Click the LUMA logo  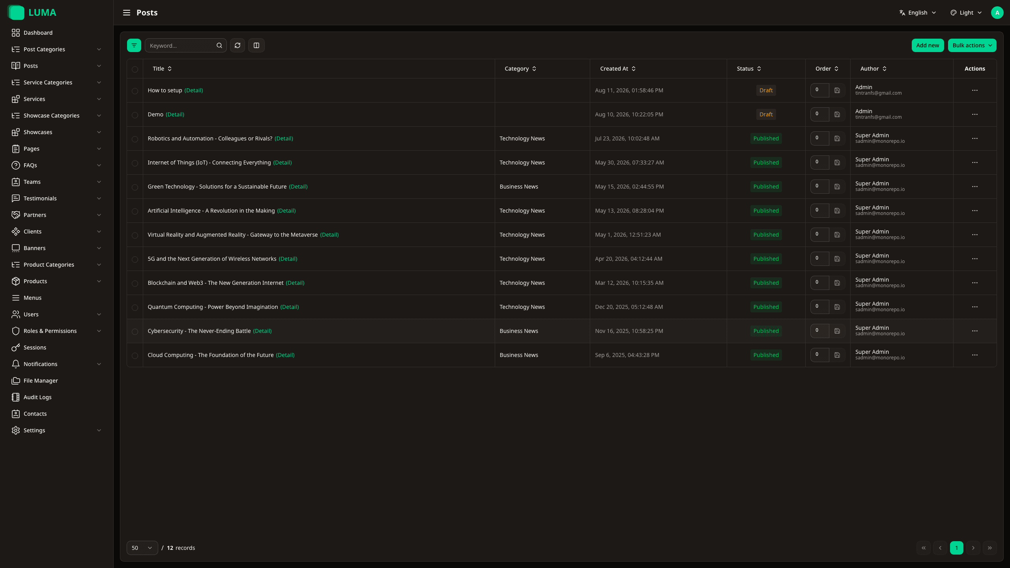(x=32, y=13)
